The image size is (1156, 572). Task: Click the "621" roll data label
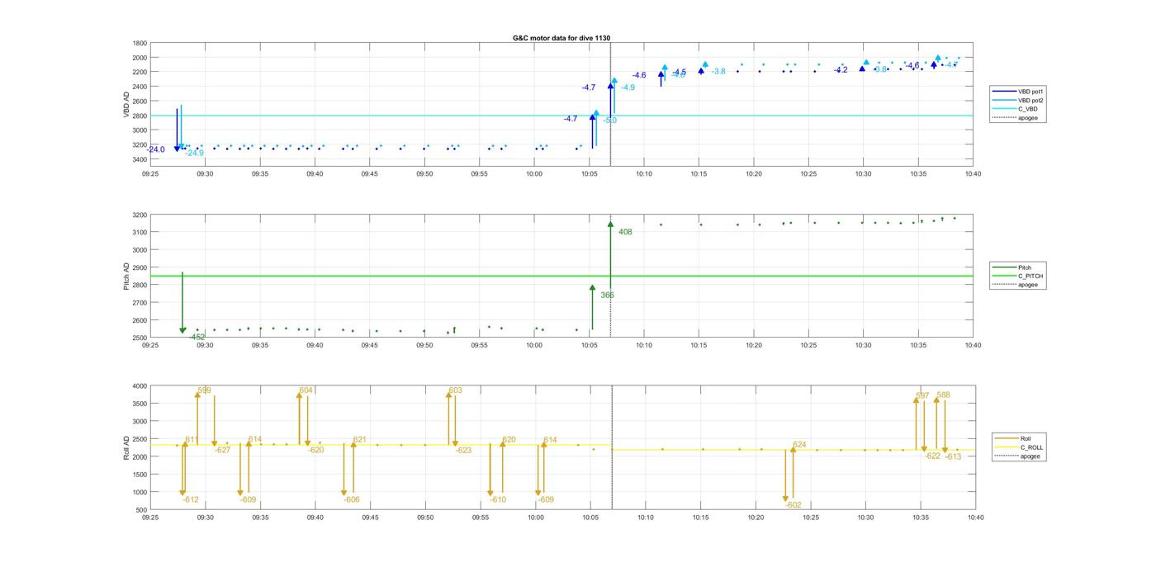tap(359, 440)
